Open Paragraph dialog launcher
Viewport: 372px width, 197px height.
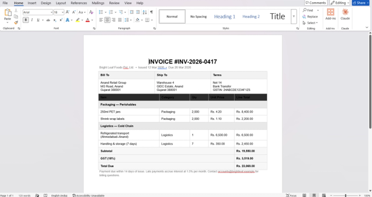click(x=154, y=28)
